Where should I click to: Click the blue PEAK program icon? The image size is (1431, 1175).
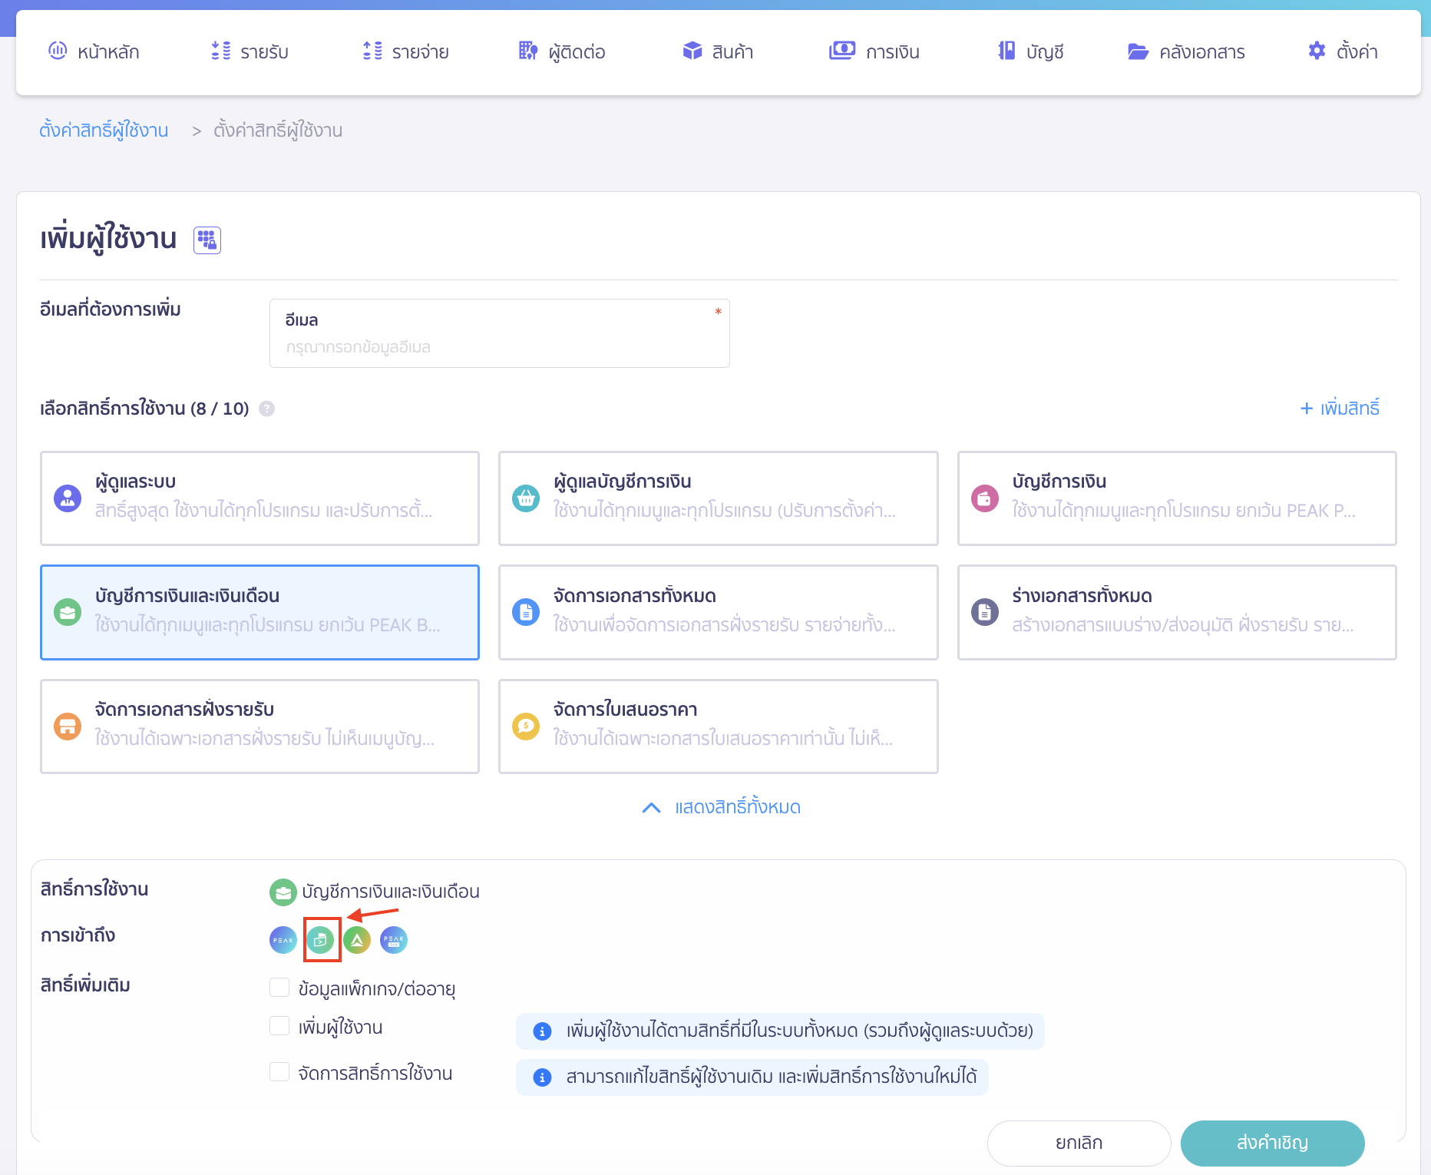tap(283, 939)
